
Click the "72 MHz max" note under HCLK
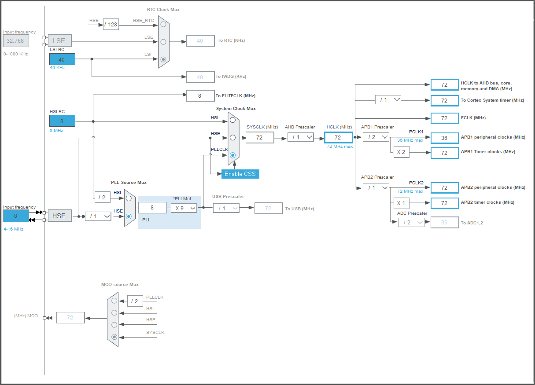click(x=340, y=147)
